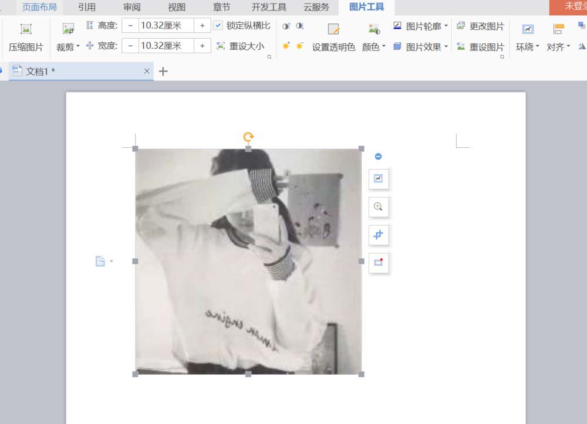Screen dimensions: 587x424
Task: Select the crop icon in the floating toolbar
Action: [378, 235]
